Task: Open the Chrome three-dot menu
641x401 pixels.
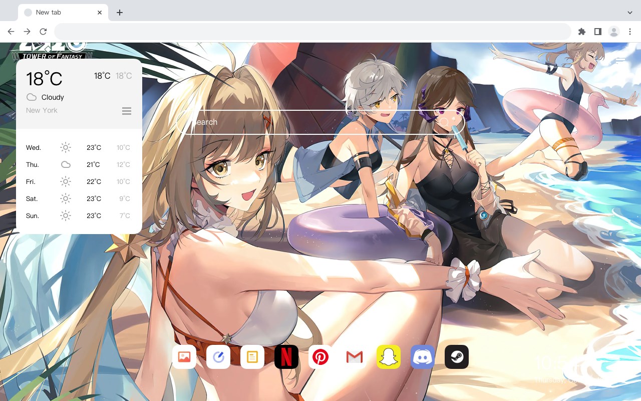Action: click(629, 32)
